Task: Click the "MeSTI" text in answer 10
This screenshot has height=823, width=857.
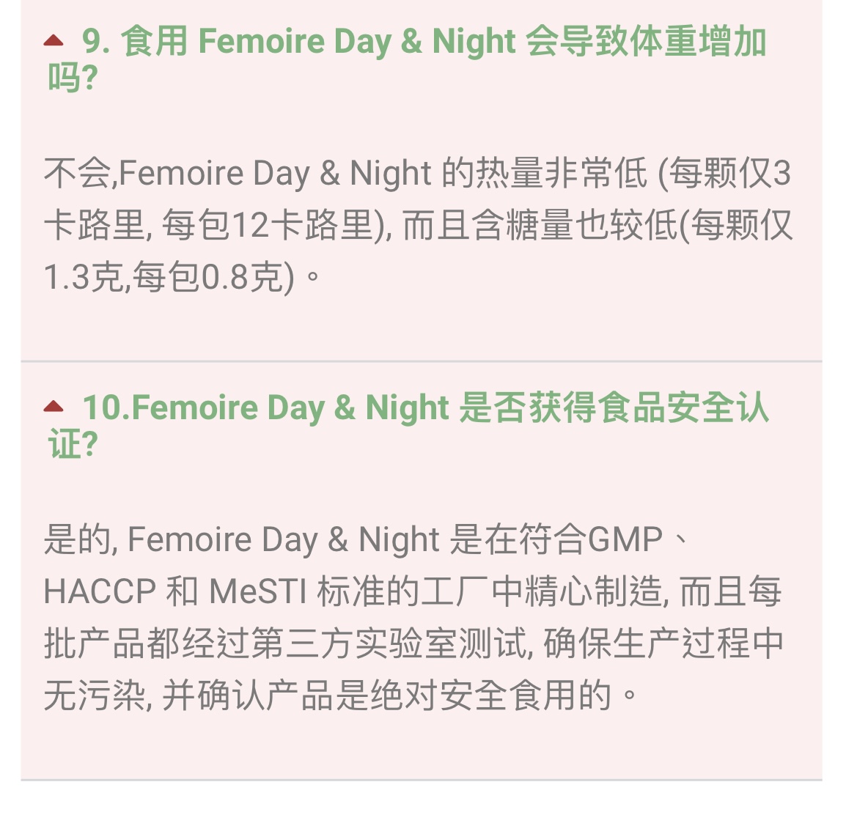Action: click(x=258, y=591)
